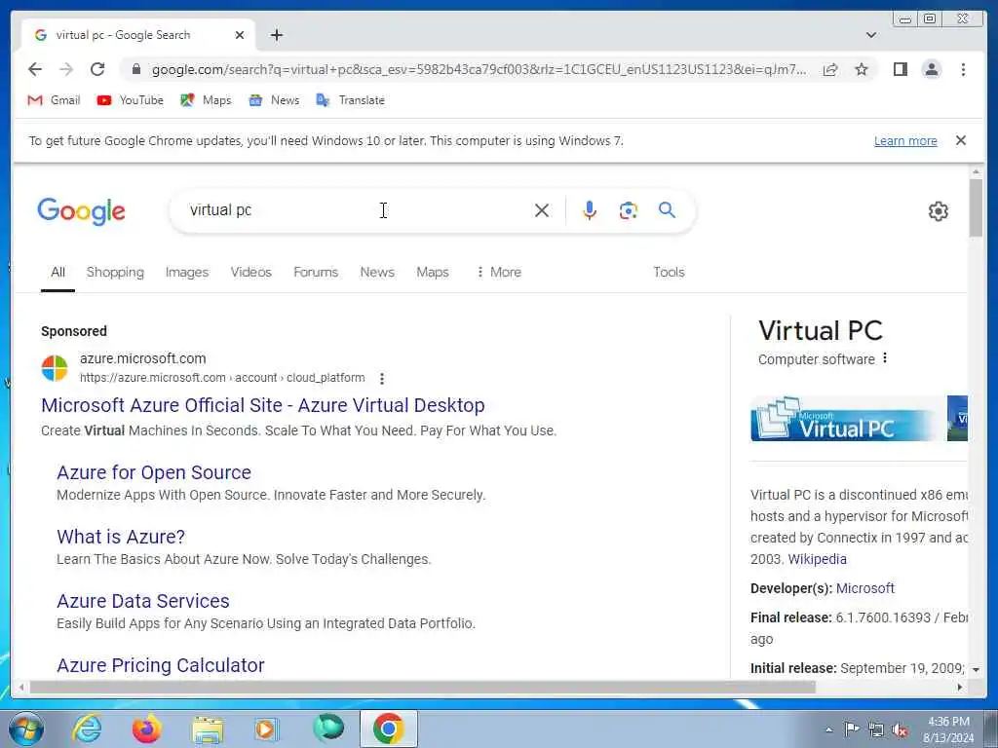
Task: Open the News bookmark in bookmarks bar
Action: pyautogui.click(x=274, y=100)
